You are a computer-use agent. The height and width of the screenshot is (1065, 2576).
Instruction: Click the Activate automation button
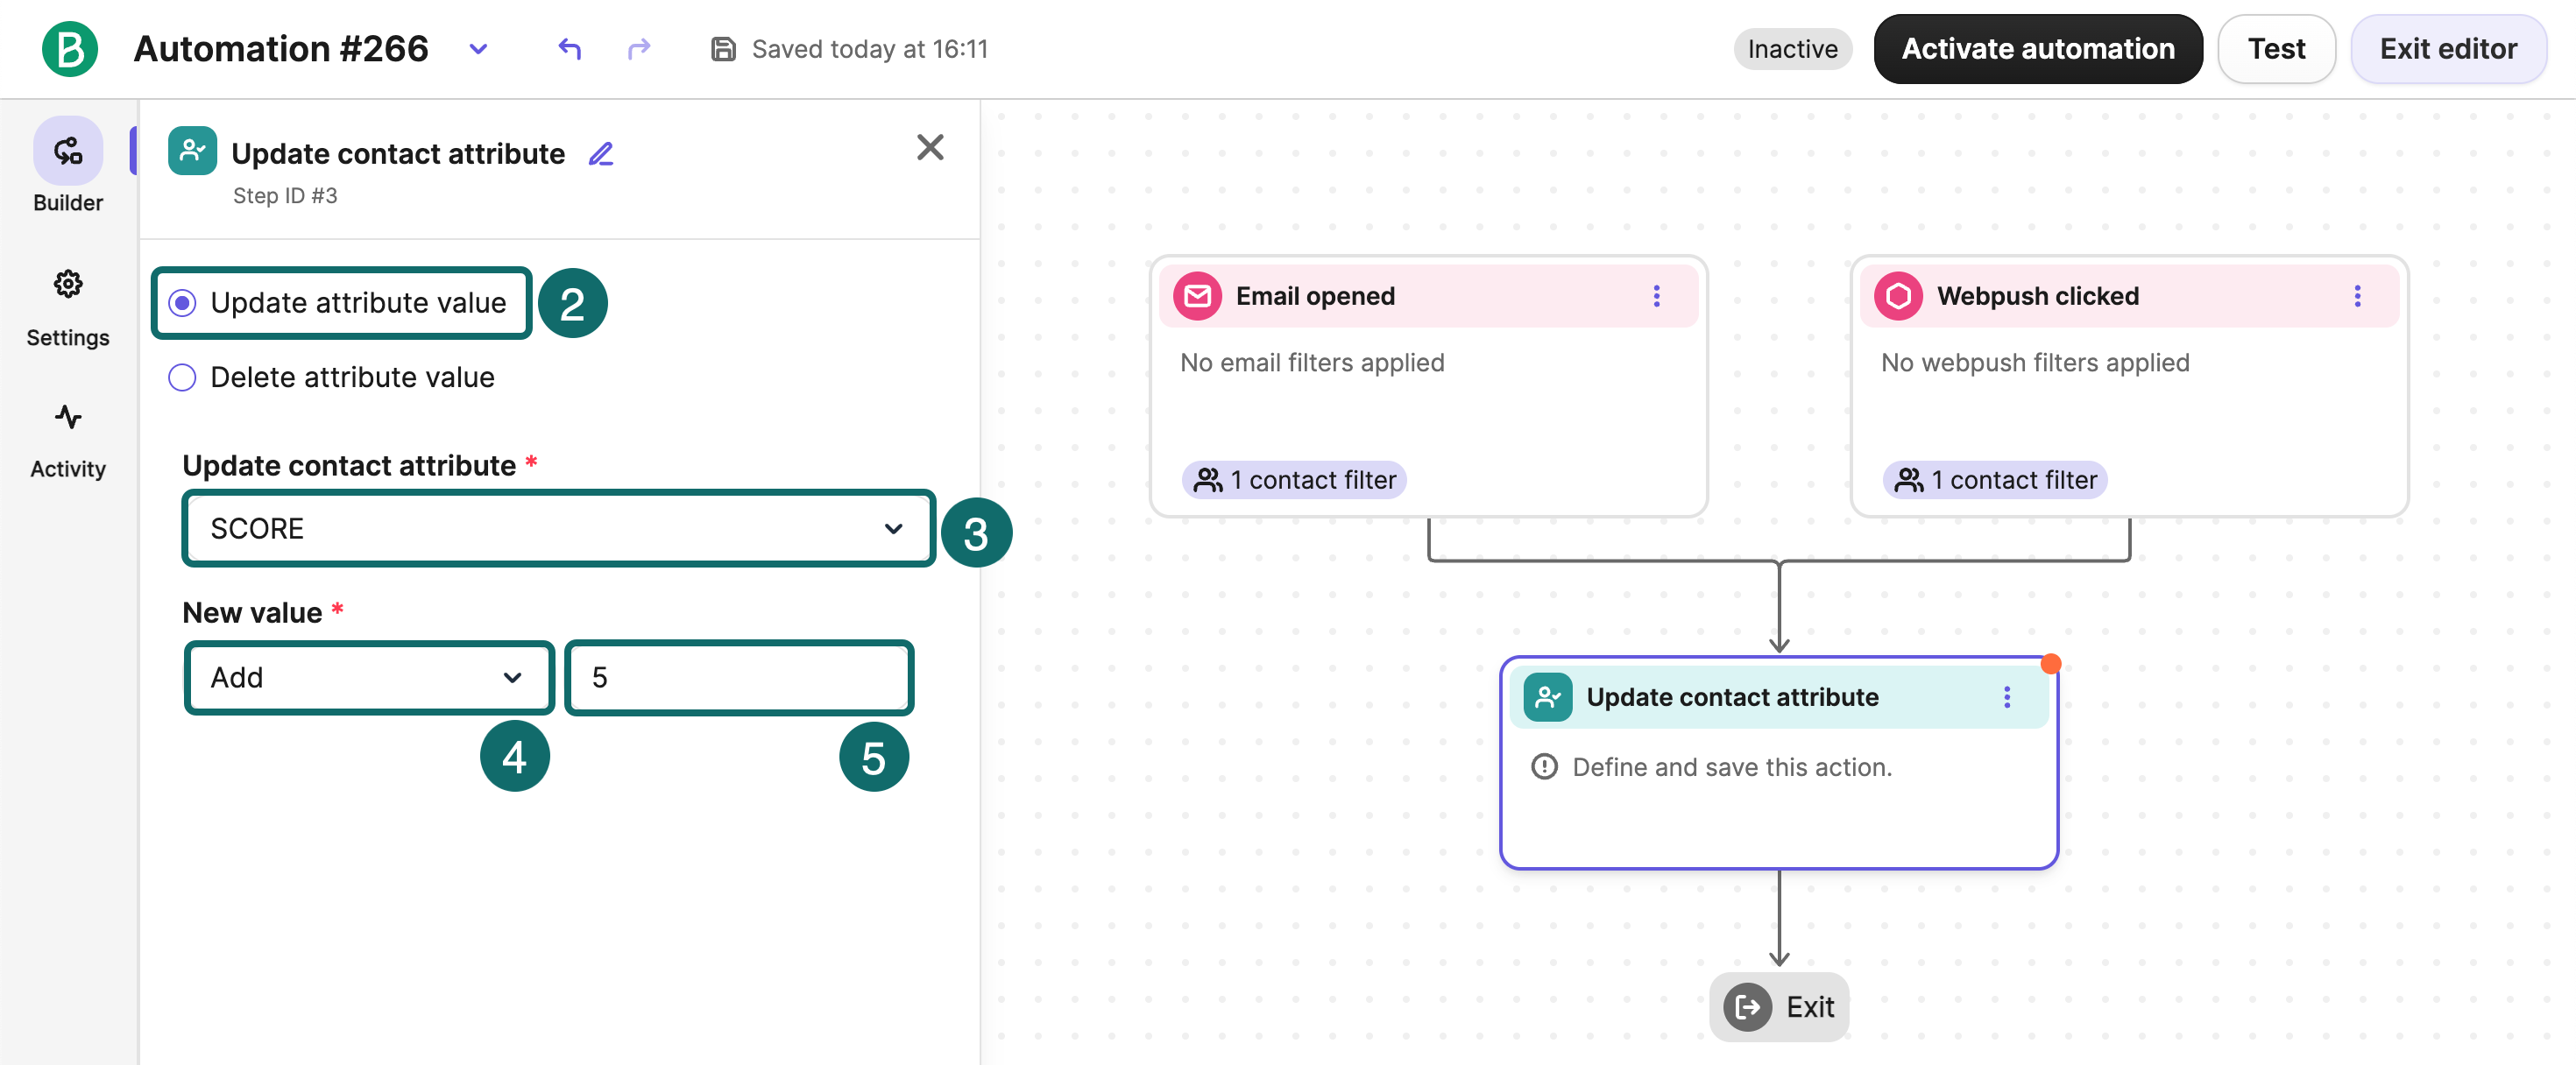2037,48
